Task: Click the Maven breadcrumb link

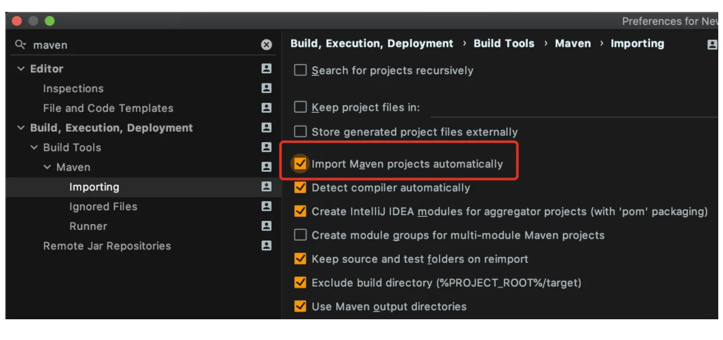Action: pyautogui.click(x=572, y=44)
